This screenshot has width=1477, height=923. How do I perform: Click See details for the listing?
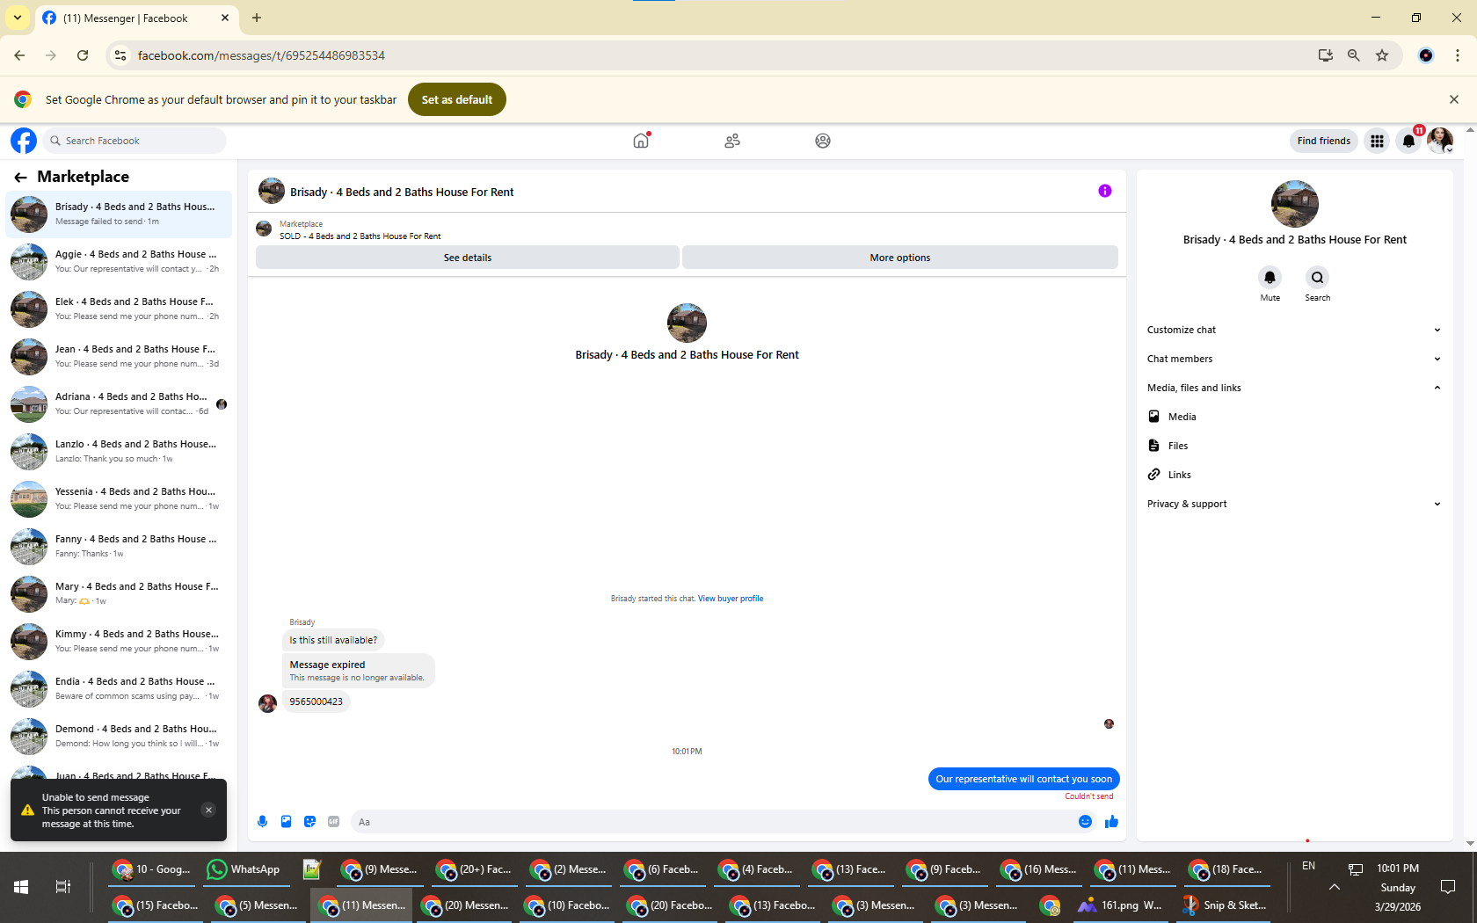coord(468,258)
